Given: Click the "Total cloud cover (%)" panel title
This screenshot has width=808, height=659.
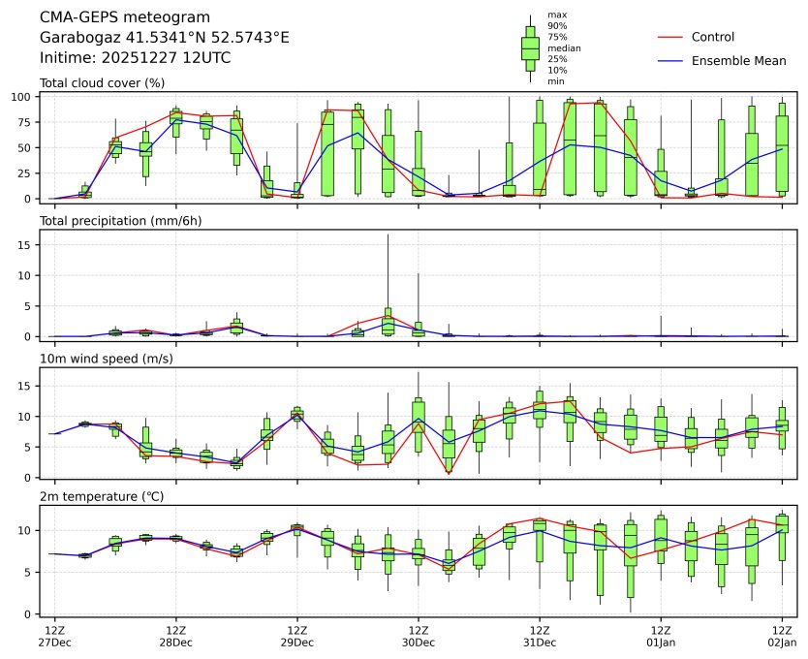Looking at the screenshot, I should [102, 83].
